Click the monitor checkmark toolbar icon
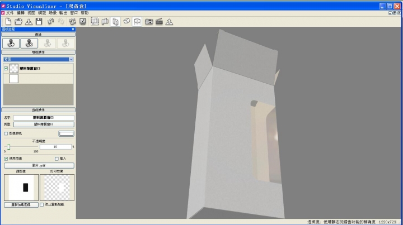Image resolution: width=403 pixels, height=225 pixels. 83,21
